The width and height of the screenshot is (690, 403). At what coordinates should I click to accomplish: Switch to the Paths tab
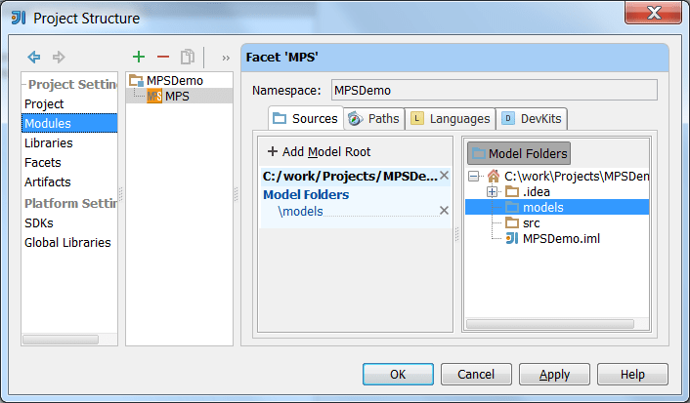[x=373, y=119]
